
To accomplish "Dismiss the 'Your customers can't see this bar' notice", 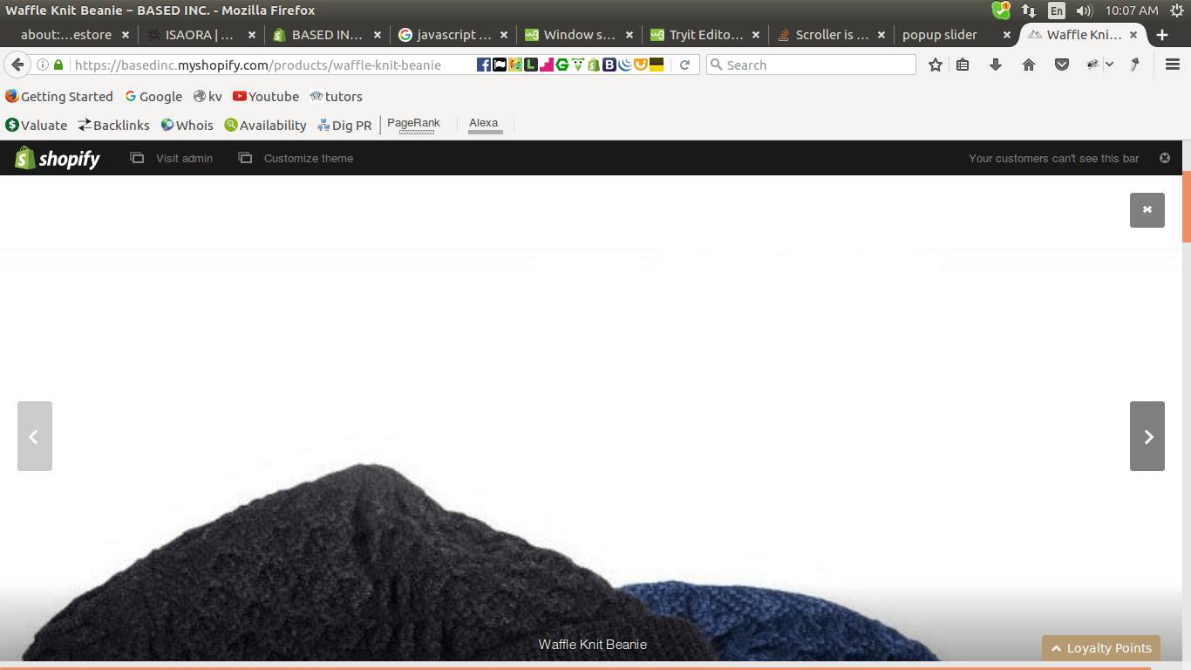I will 1165,158.
